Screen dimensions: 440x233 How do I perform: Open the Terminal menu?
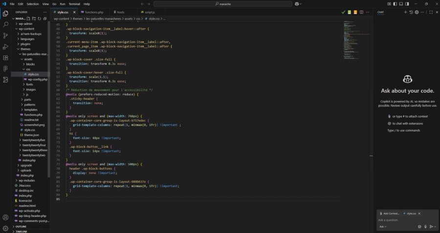(74, 4)
